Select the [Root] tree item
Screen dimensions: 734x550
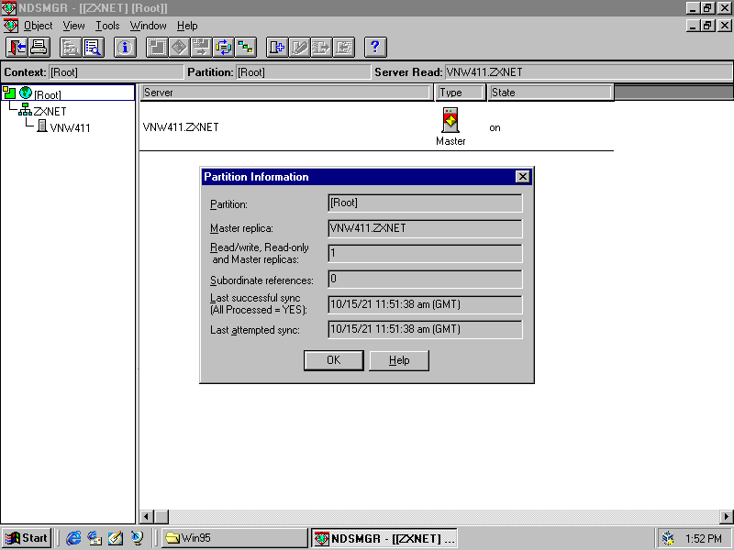[48, 94]
